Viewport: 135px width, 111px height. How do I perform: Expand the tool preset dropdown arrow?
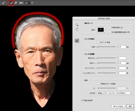pos(6,3)
